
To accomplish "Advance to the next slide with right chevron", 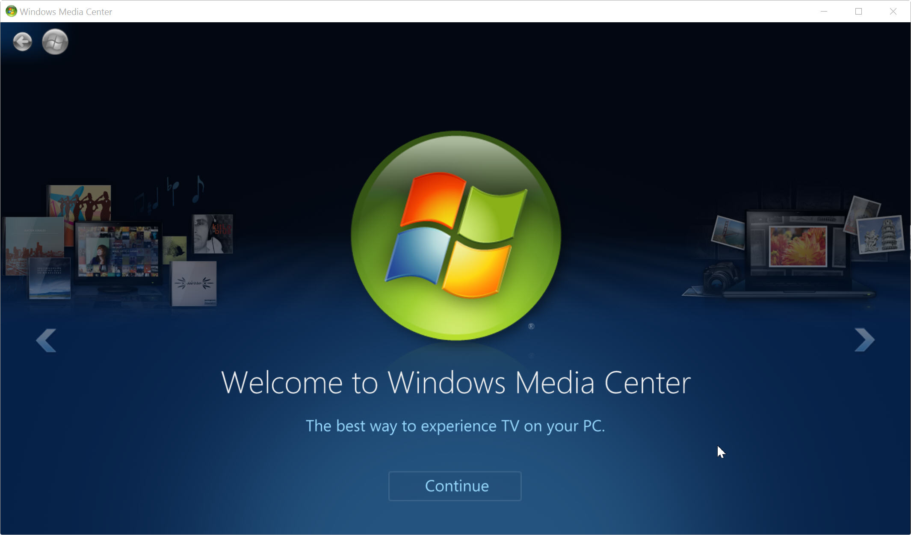I will coord(864,340).
